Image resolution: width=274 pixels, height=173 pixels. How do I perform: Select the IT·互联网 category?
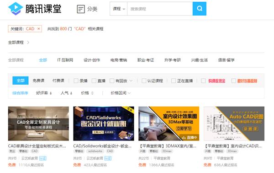click(65, 60)
